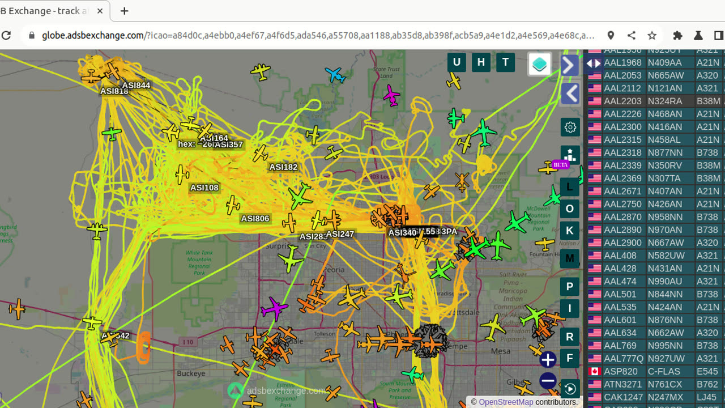725x408 pixels.
Task: Close the ADS-B Exchange tab
Action: coord(100,11)
